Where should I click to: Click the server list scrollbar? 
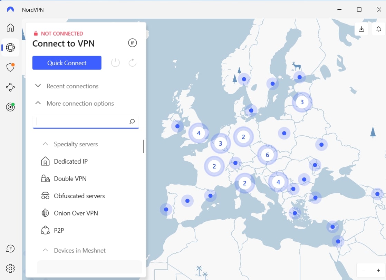[144, 146]
